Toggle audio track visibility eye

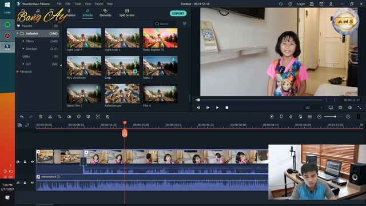coord(32,183)
